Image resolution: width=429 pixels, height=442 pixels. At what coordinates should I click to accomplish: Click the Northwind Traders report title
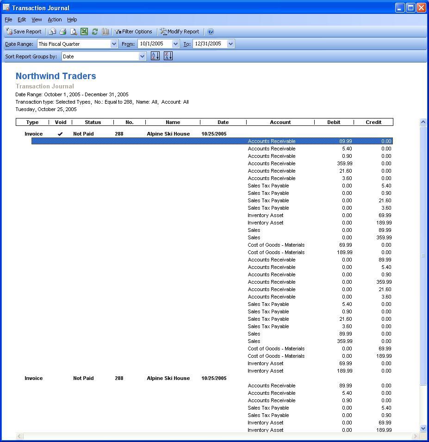click(56, 76)
